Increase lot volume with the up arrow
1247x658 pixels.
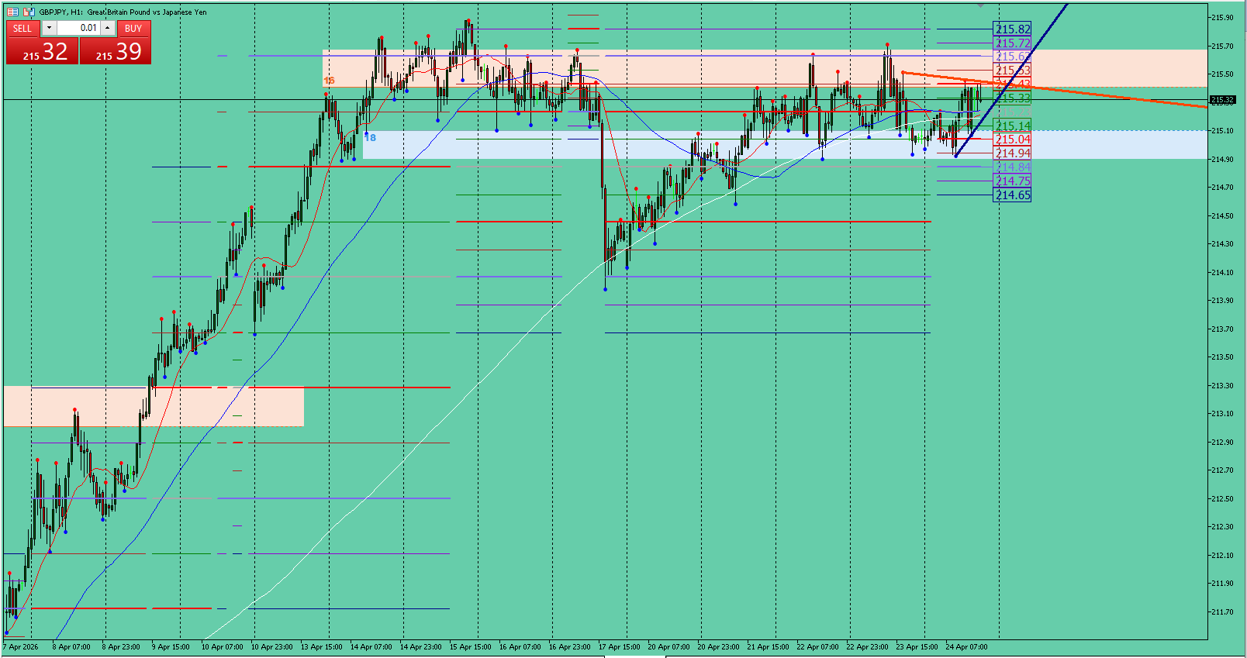point(108,28)
